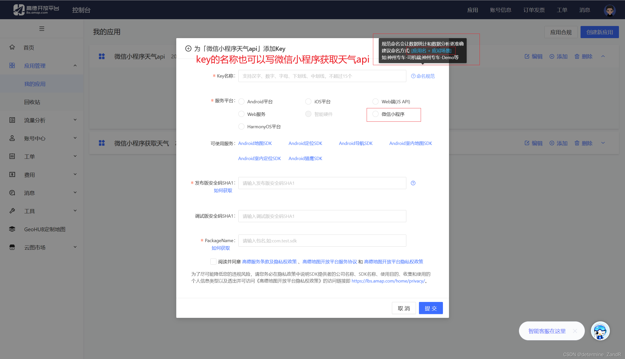Collapse the 微信小程序天气api app card
Image resolution: width=625 pixels, height=359 pixels.
pyautogui.click(x=603, y=56)
